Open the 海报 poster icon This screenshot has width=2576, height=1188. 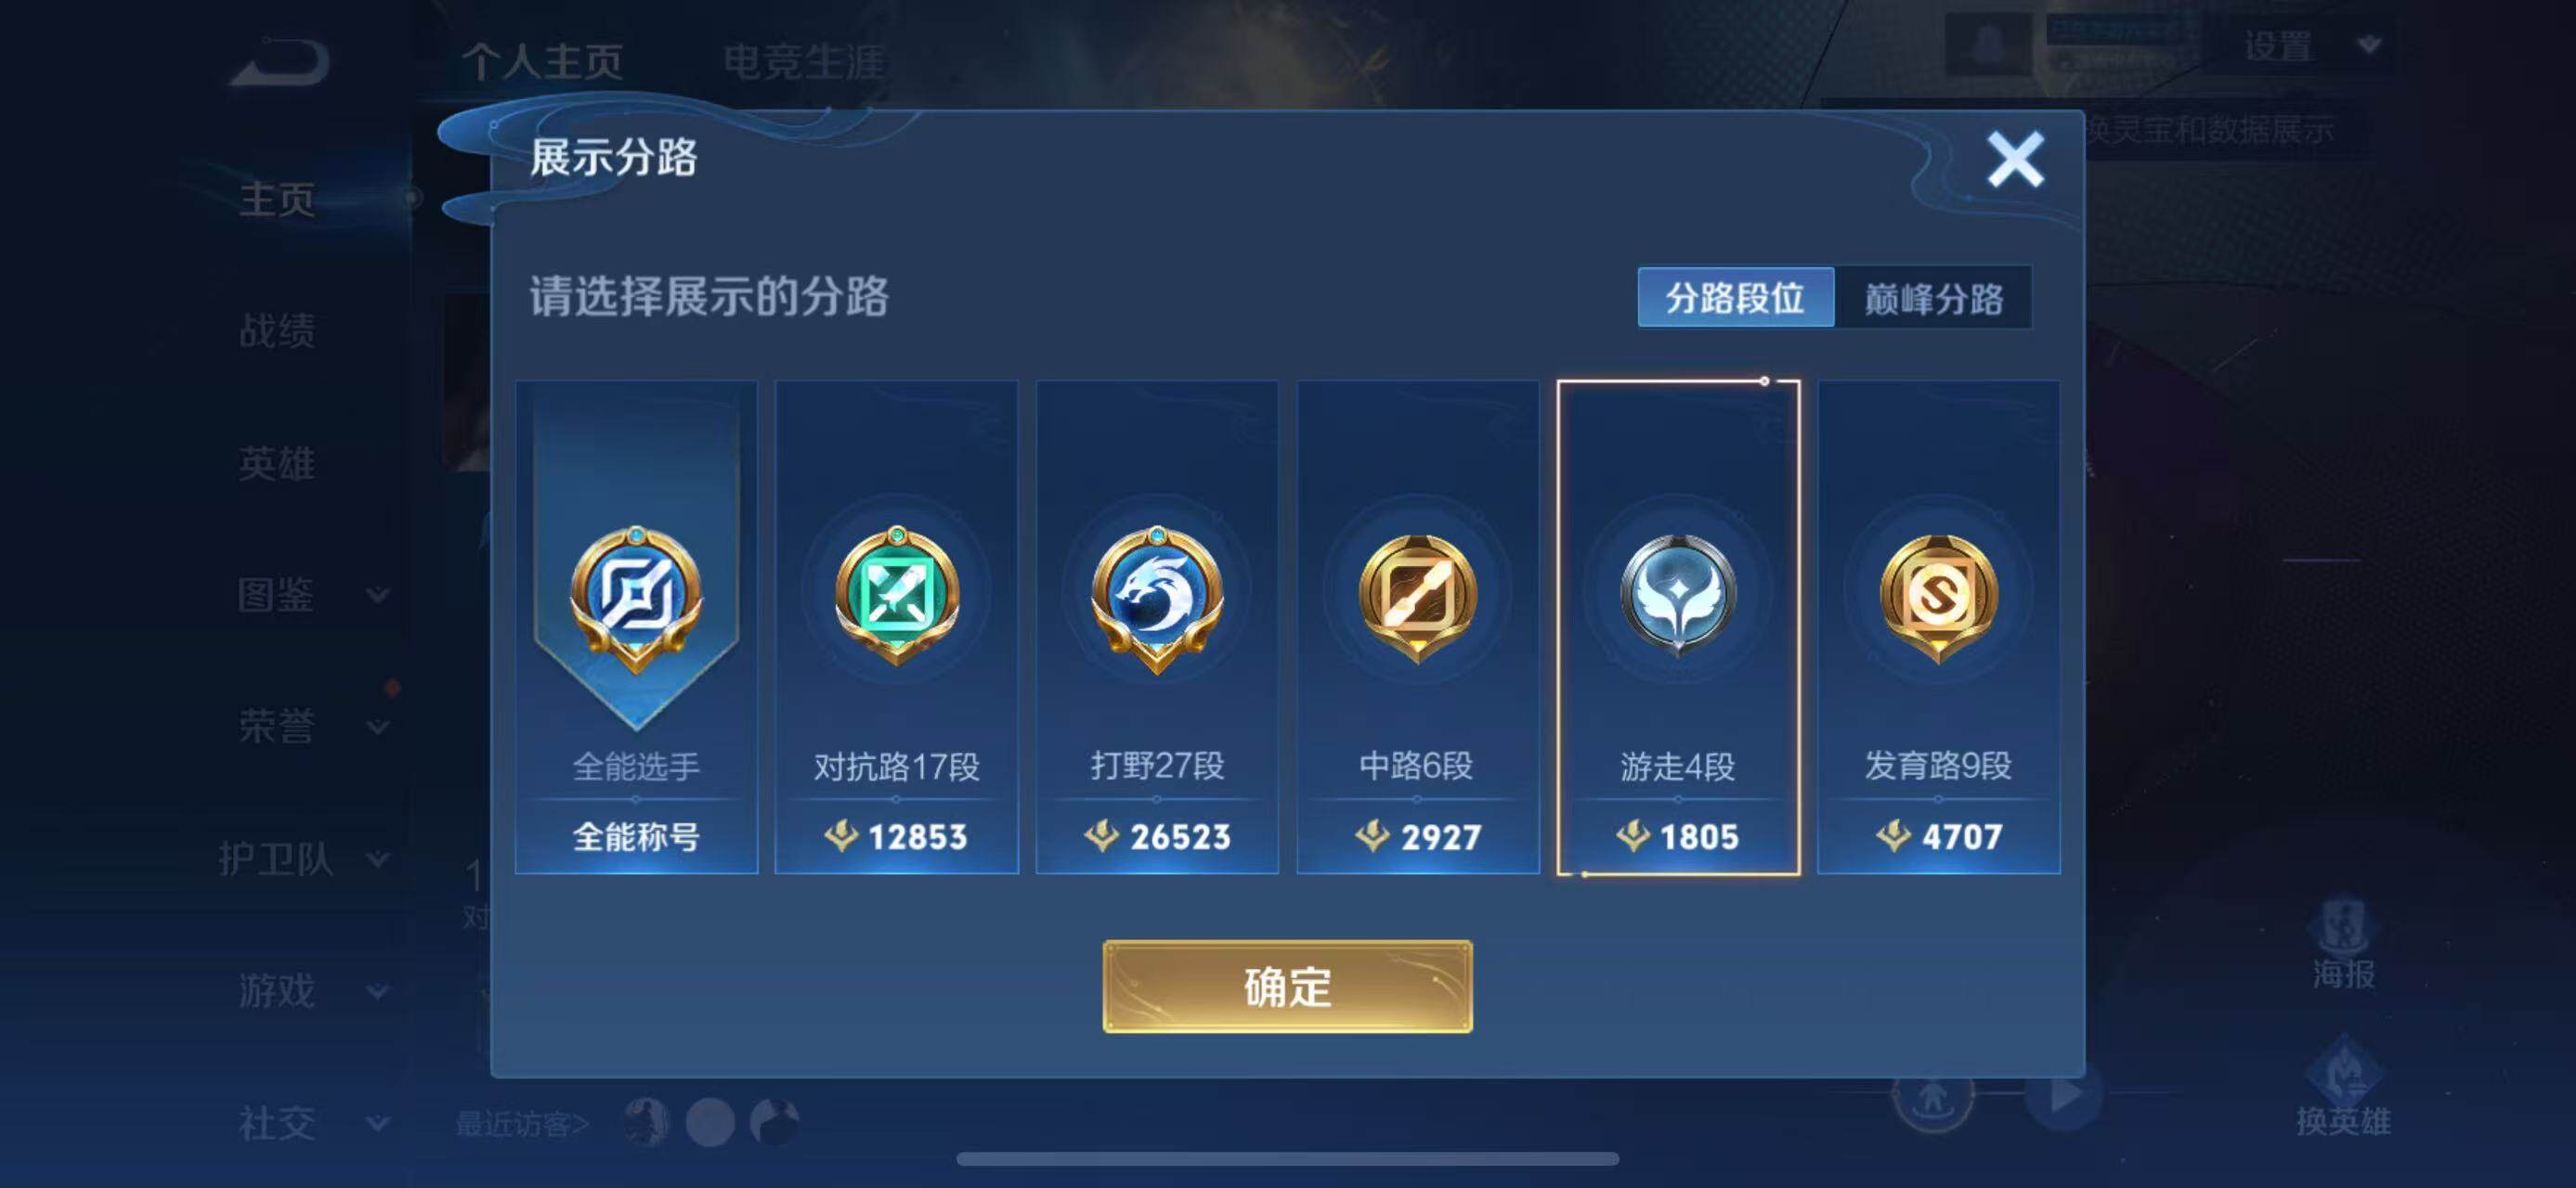click(x=2342, y=945)
